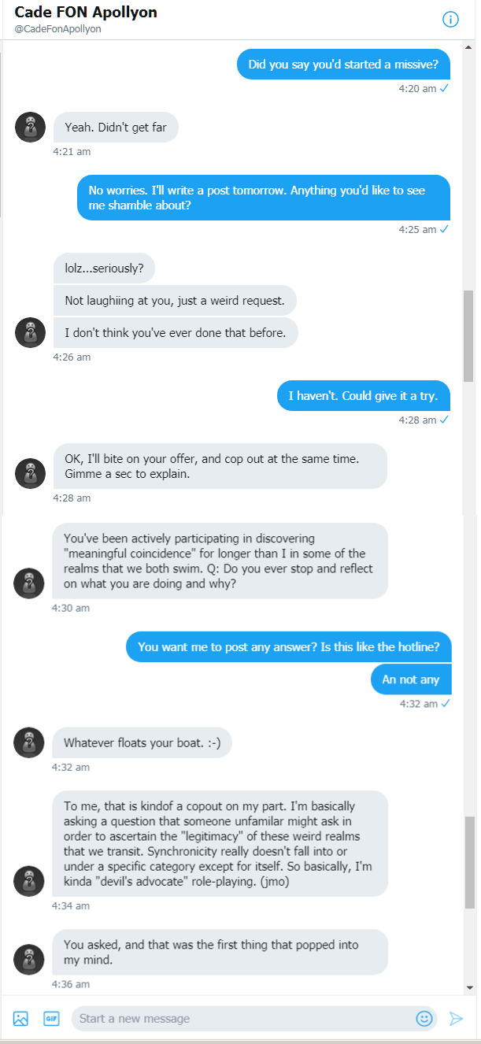Image resolution: width=481 pixels, height=1044 pixels.
Task: Open the image attachment picker
Action: coord(20,1018)
